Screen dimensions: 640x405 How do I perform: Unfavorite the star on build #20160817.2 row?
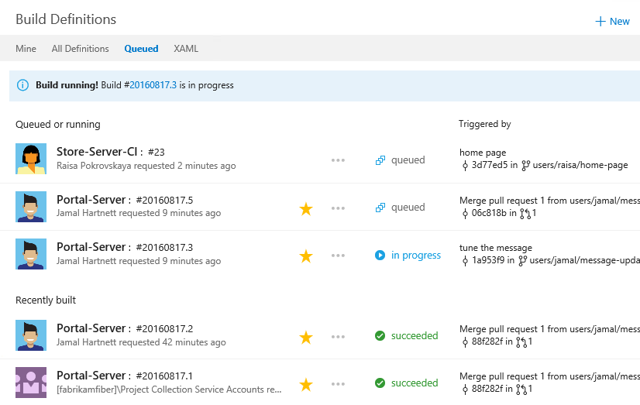tap(306, 337)
